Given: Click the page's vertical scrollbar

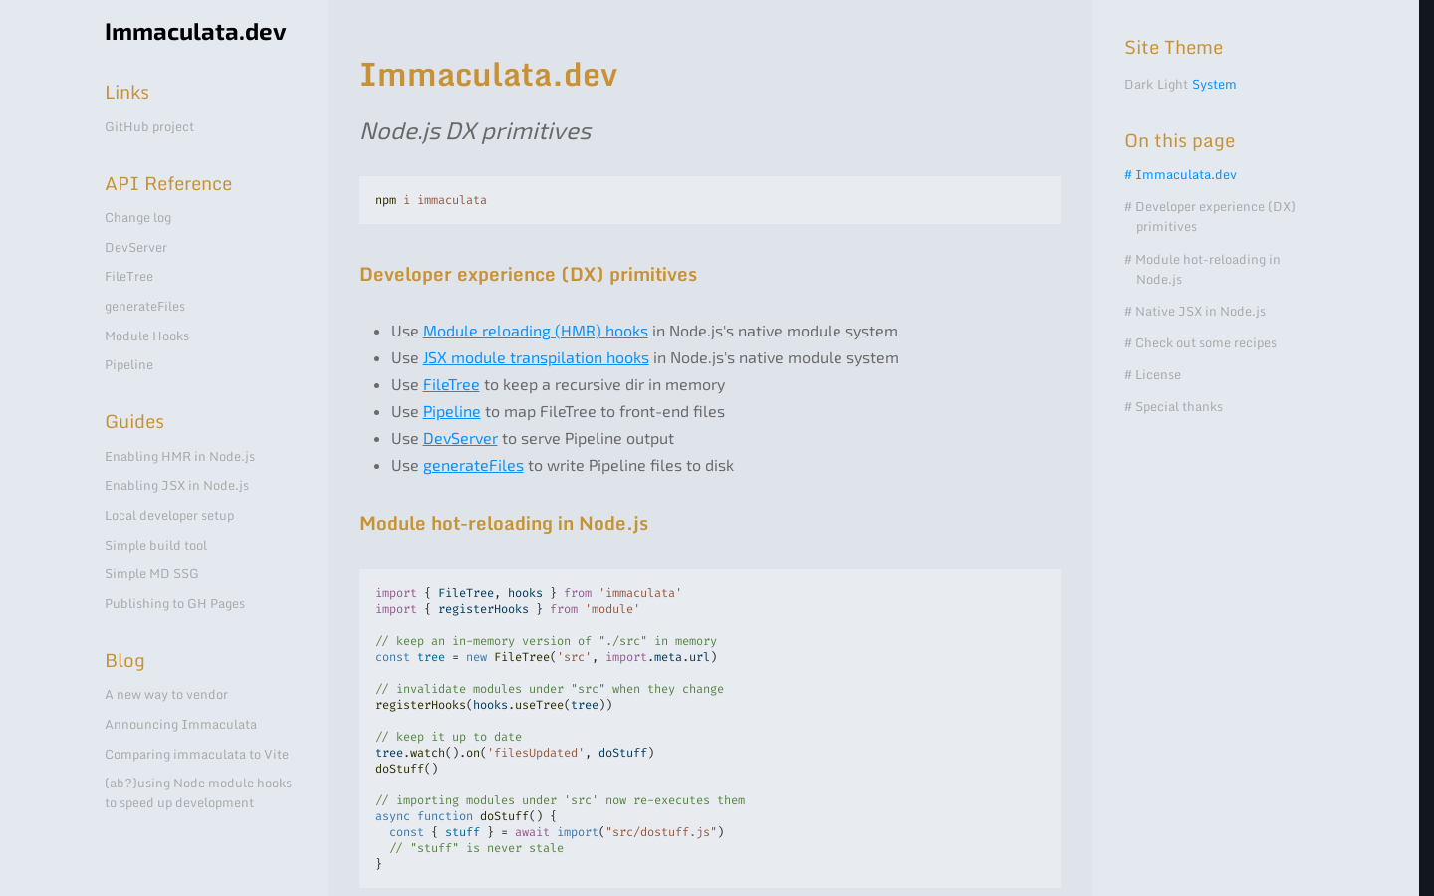Looking at the screenshot, I should (x=1426, y=448).
